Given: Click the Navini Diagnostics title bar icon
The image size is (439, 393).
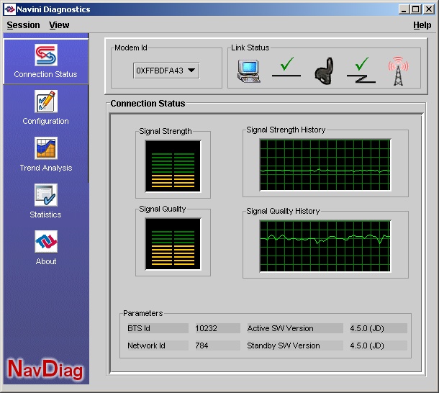Looking at the screenshot, I should pos(10,9).
